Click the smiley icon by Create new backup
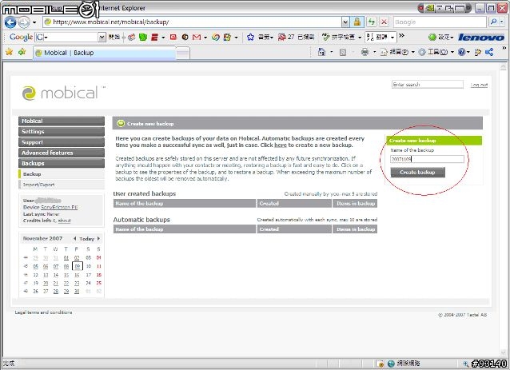Viewport: 510px width, 370px height. pyautogui.click(x=121, y=123)
